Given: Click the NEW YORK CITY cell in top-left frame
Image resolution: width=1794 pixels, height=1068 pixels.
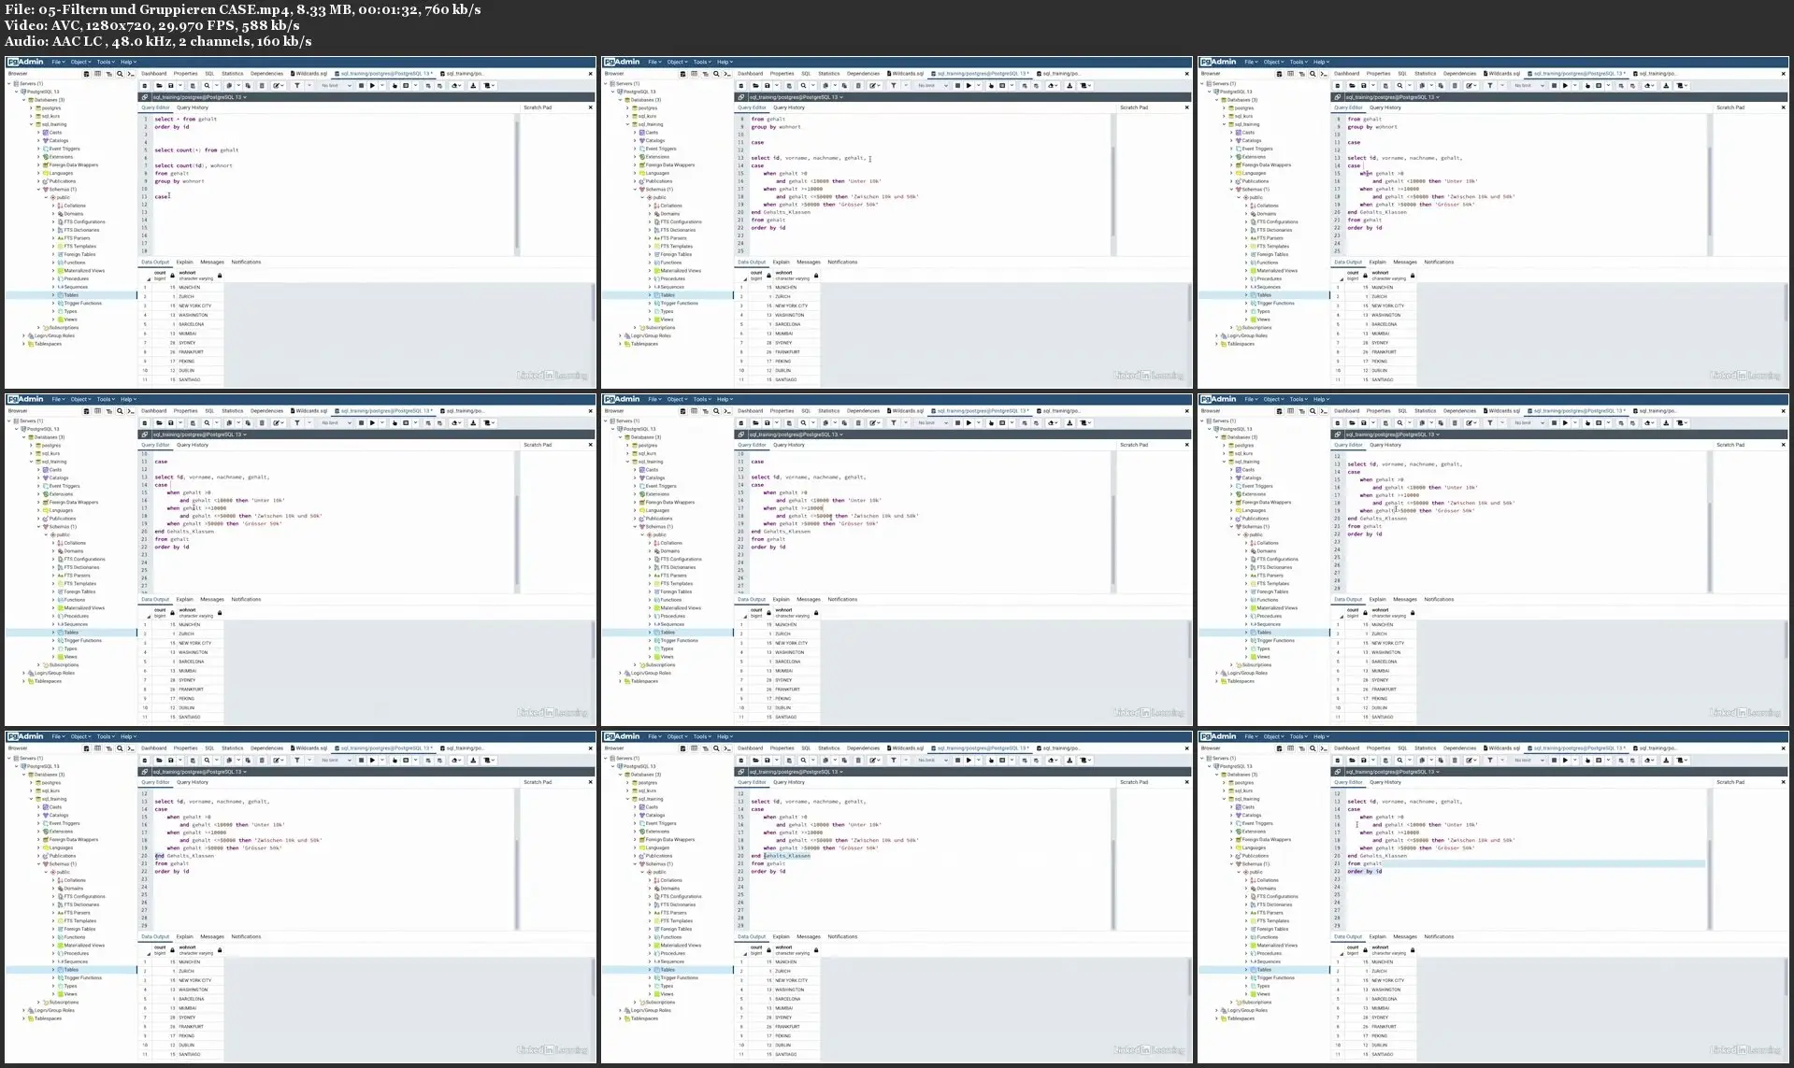Looking at the screenshot, I should point(199,306).
